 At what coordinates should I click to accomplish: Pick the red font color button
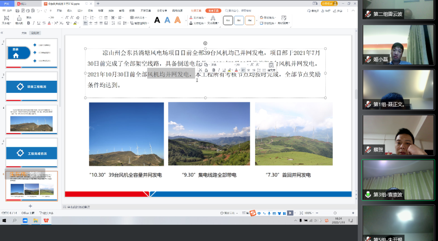click(49, 23)
